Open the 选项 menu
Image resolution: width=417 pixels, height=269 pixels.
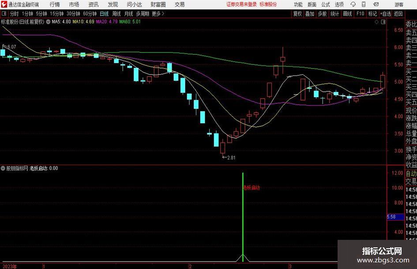(x=339, y=4)
